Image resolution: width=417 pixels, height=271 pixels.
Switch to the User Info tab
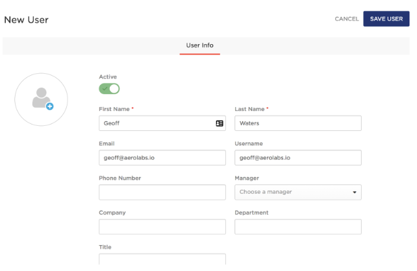click(x=199, y=45)
